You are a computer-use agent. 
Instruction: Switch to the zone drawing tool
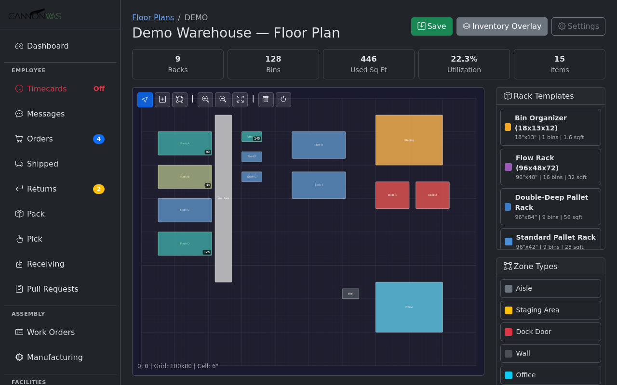(180, 100)
